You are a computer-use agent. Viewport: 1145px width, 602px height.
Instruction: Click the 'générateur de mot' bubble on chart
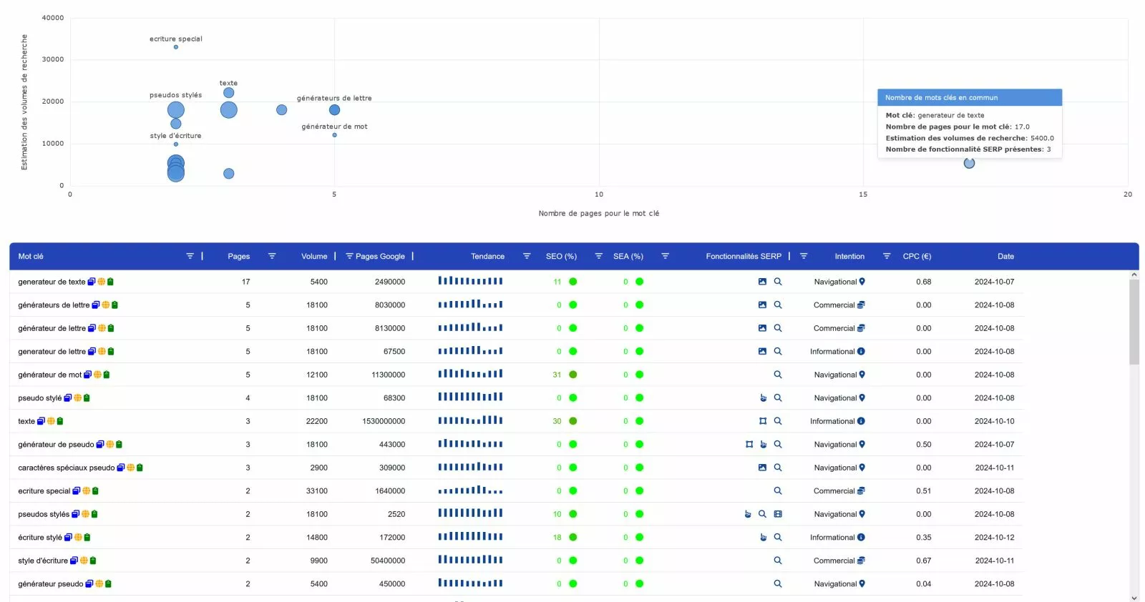pos(334,135)
